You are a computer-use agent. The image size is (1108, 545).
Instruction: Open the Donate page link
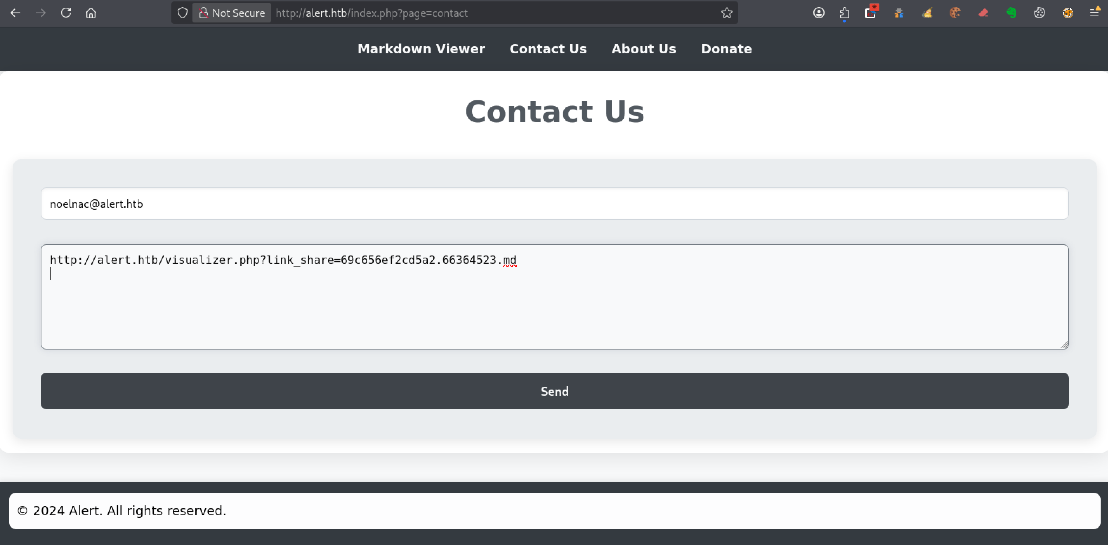(726, 48)
